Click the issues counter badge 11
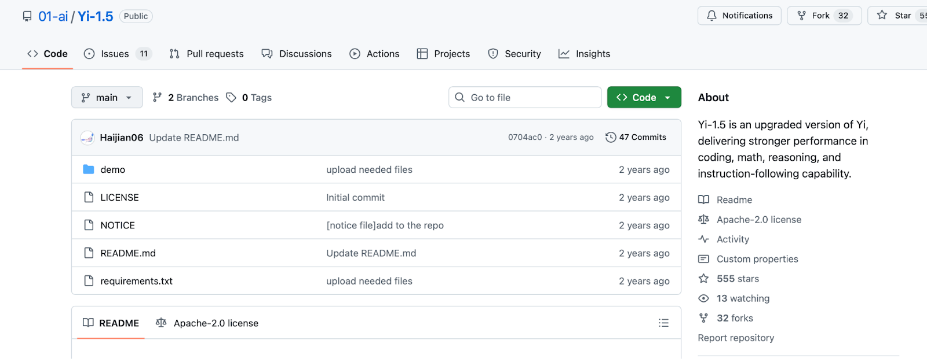The width and height of the screenshot is (927, 359). [x=144, y=54]
